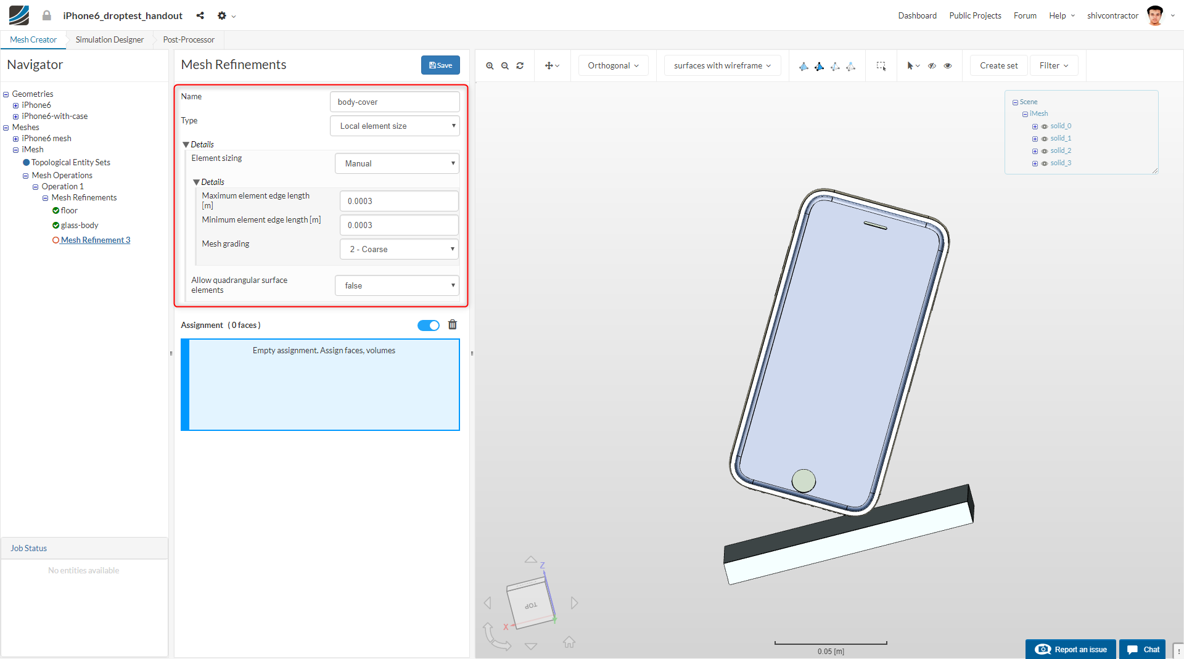Select the pick volumes tetrahedron icon
Viewport: 1184px width, 659px height.
point(804,66)
